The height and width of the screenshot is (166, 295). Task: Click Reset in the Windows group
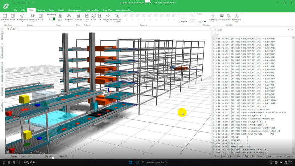[12, 17]
